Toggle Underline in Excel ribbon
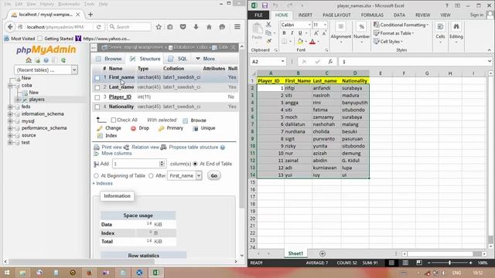 pos(300,33)
